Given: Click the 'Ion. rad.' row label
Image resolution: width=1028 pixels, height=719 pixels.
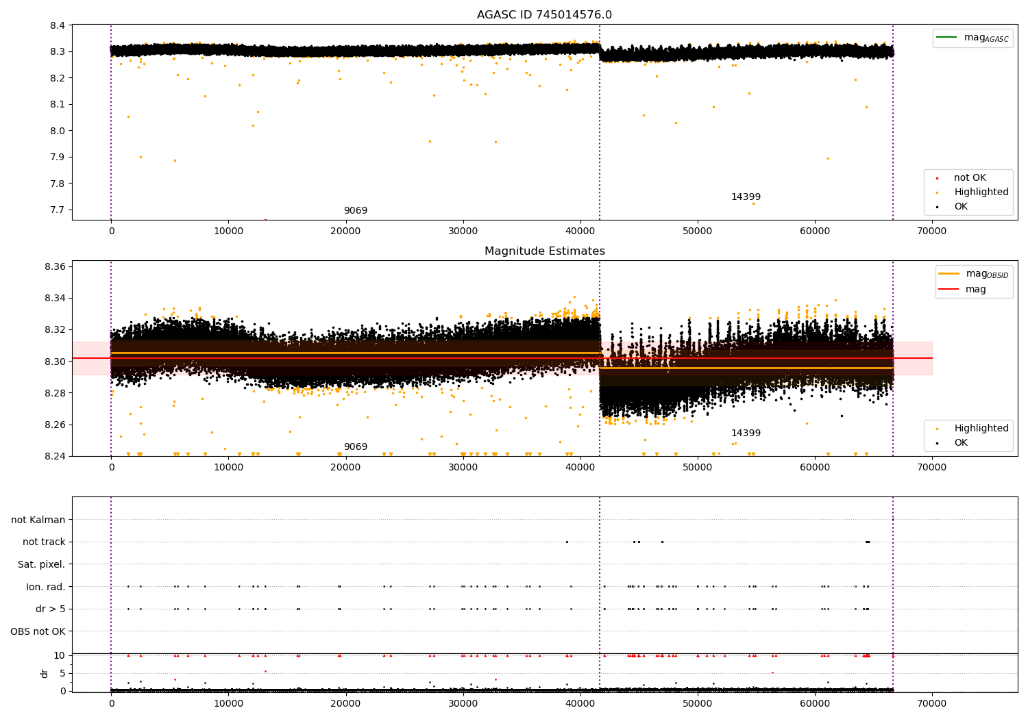Looking at the screenshot, I should [46, 587].
